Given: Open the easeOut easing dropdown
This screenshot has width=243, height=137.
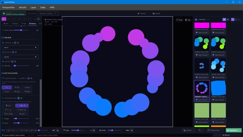Looking at the screenshot, I should [x=20, y=57].
